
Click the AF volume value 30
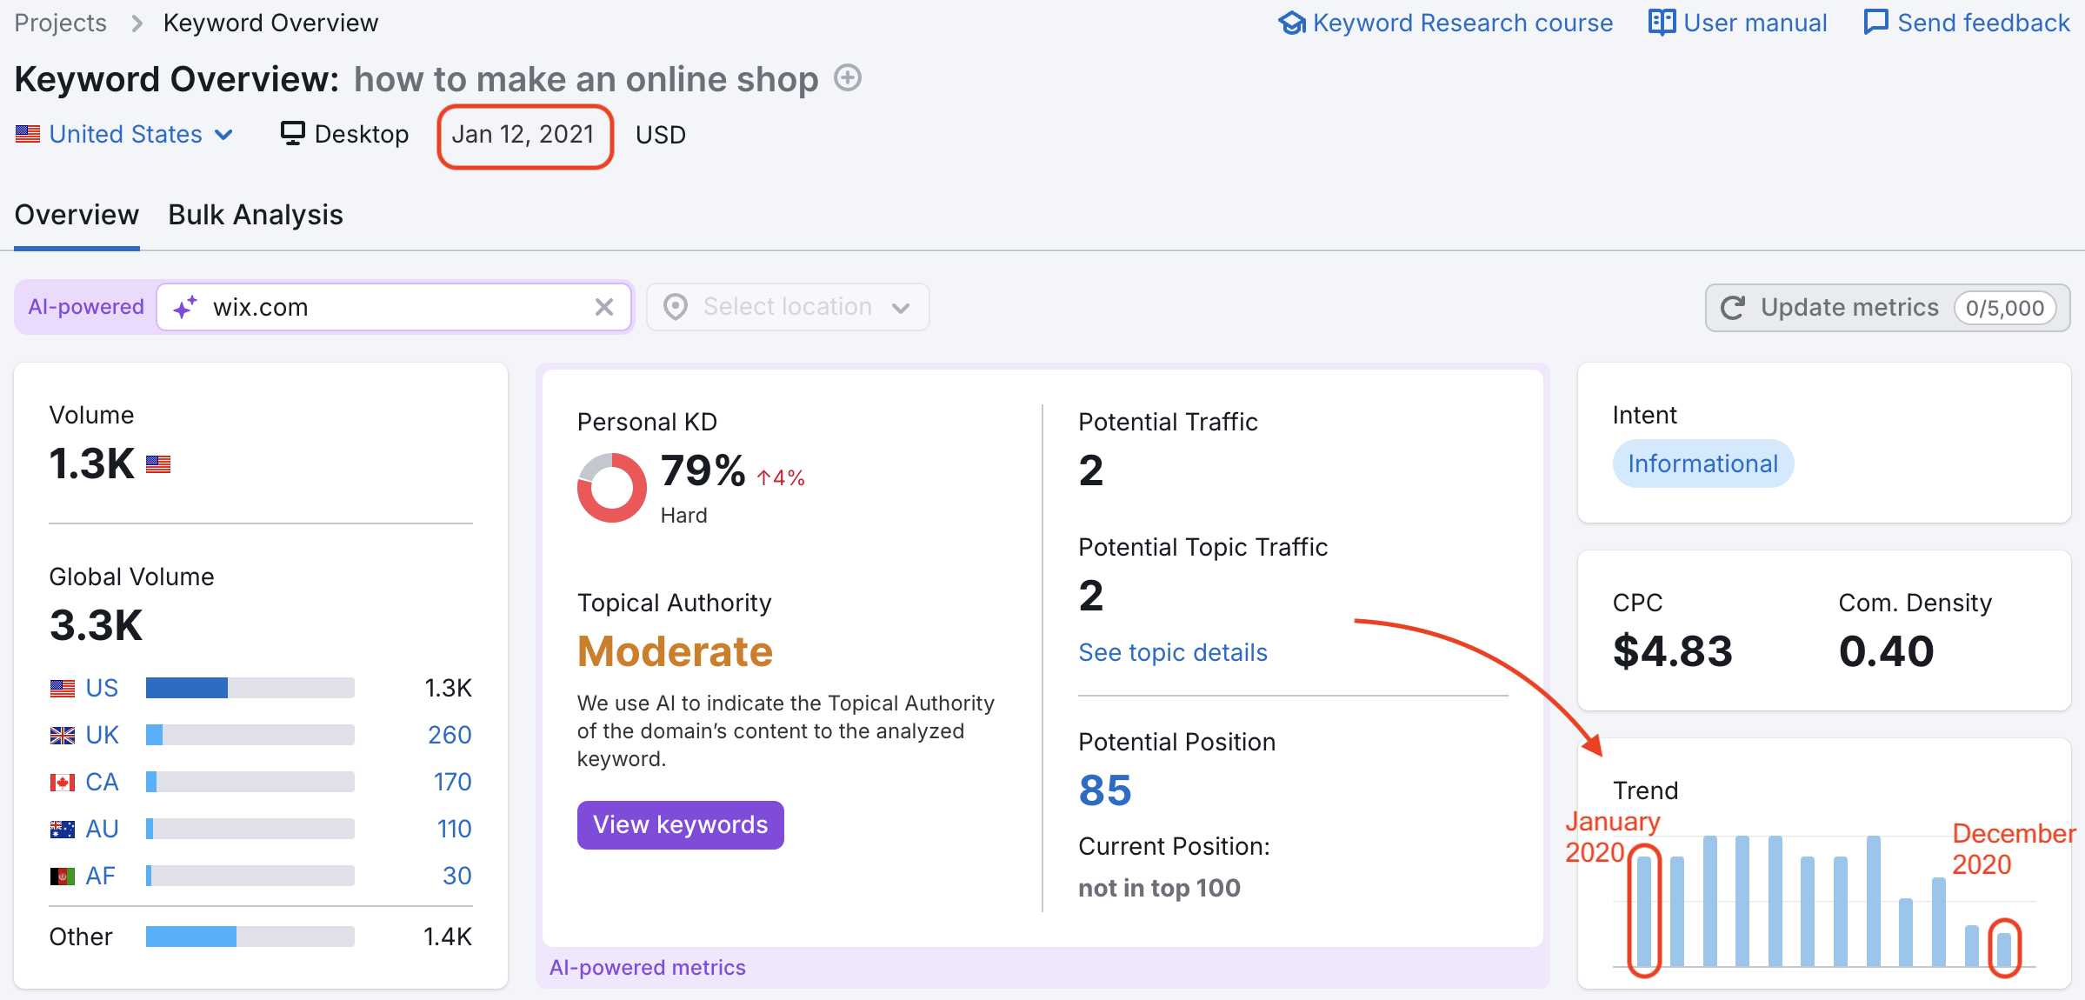tap(457, 876)
